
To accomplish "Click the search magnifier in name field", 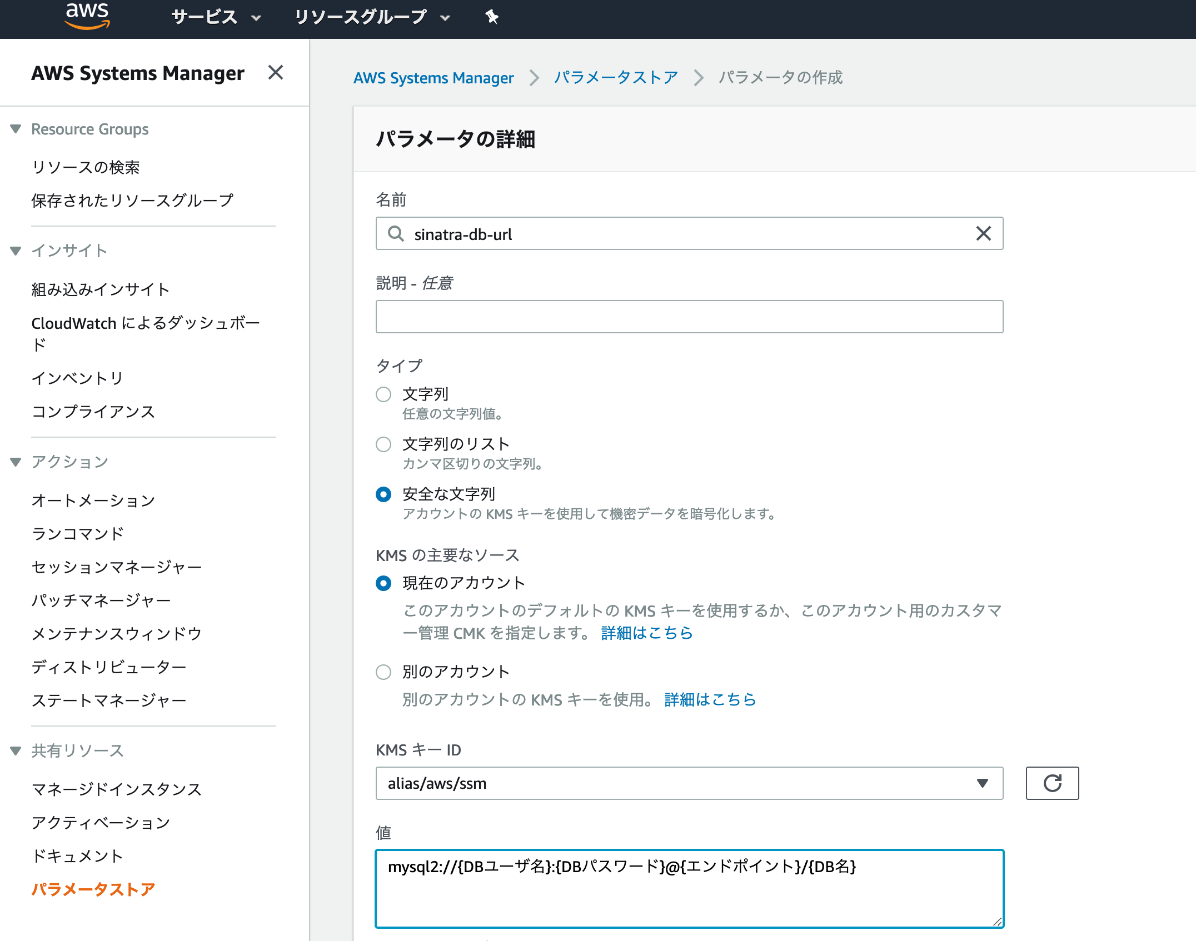I will click(x=396, y=234).
